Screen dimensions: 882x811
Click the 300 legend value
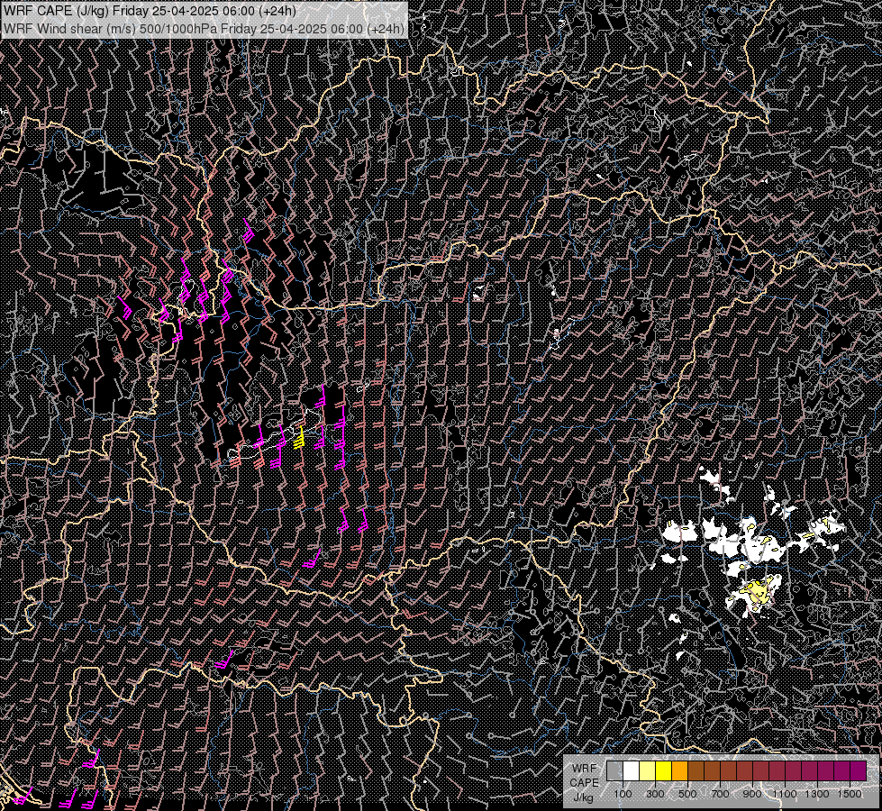point(655,794)
